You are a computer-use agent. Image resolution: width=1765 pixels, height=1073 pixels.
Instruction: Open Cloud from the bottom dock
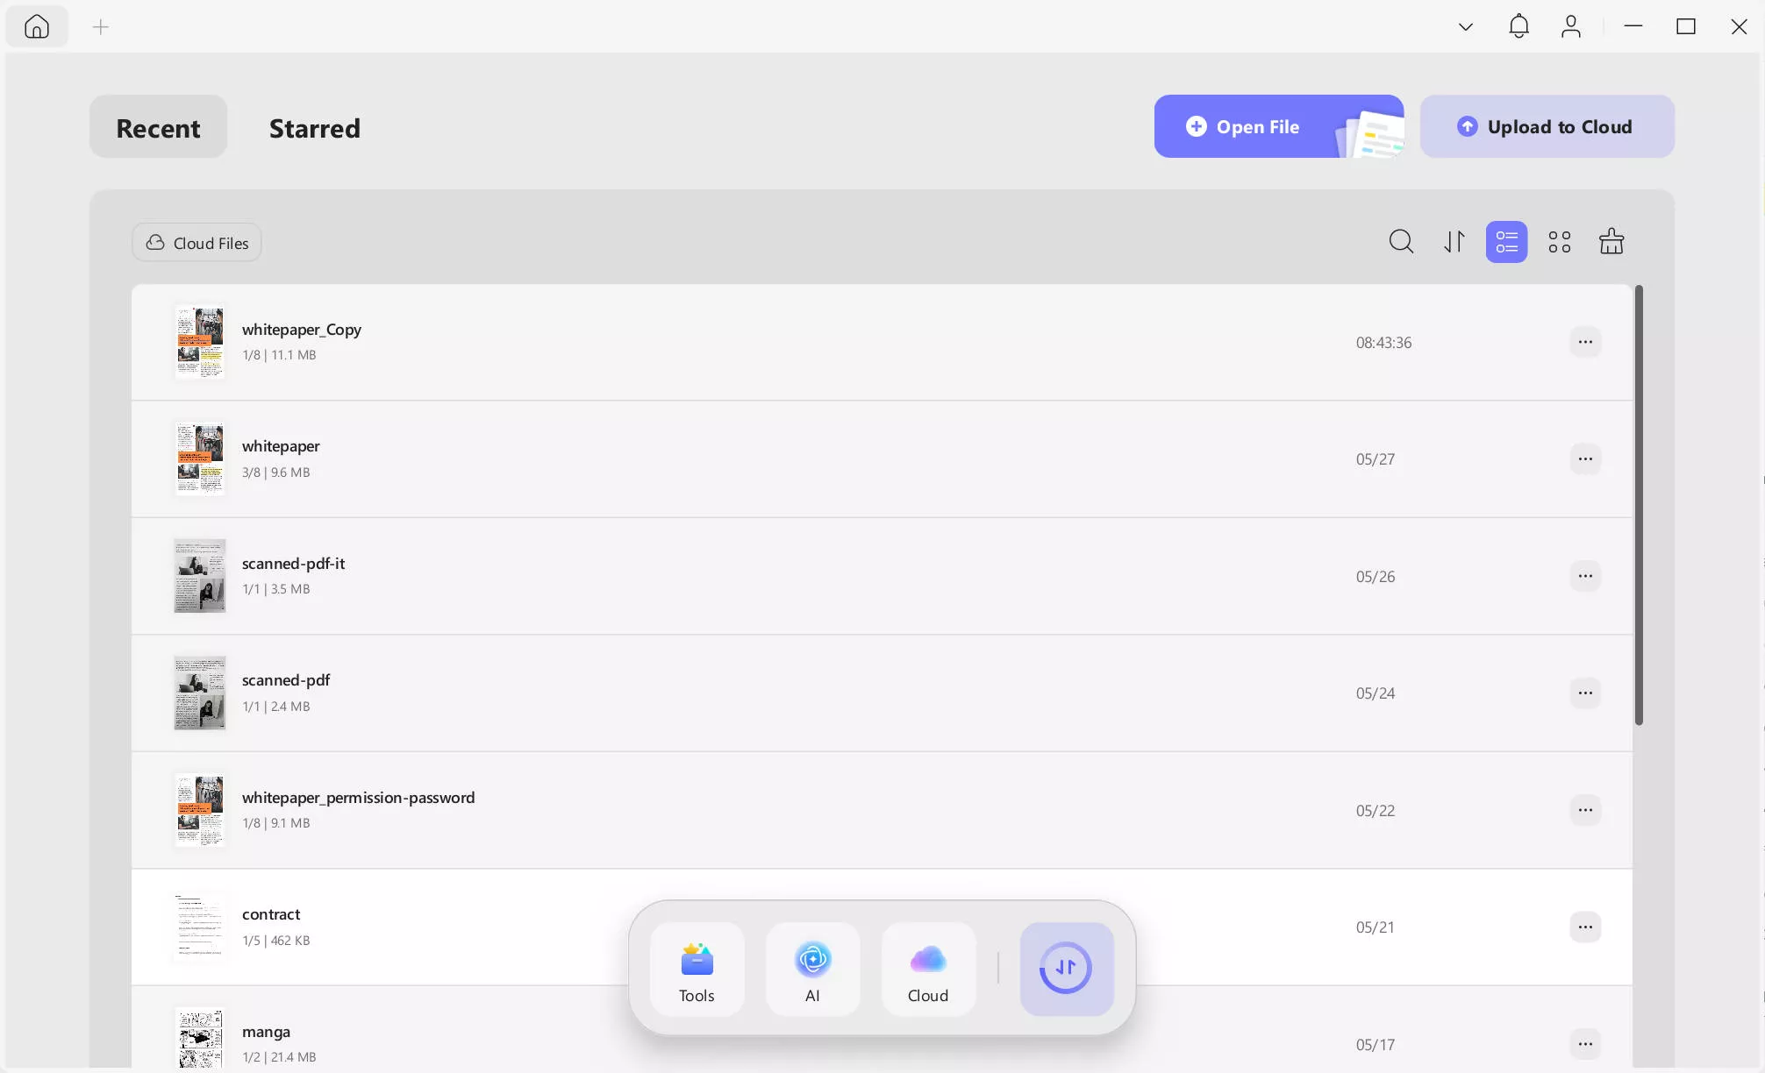(927, 969)
